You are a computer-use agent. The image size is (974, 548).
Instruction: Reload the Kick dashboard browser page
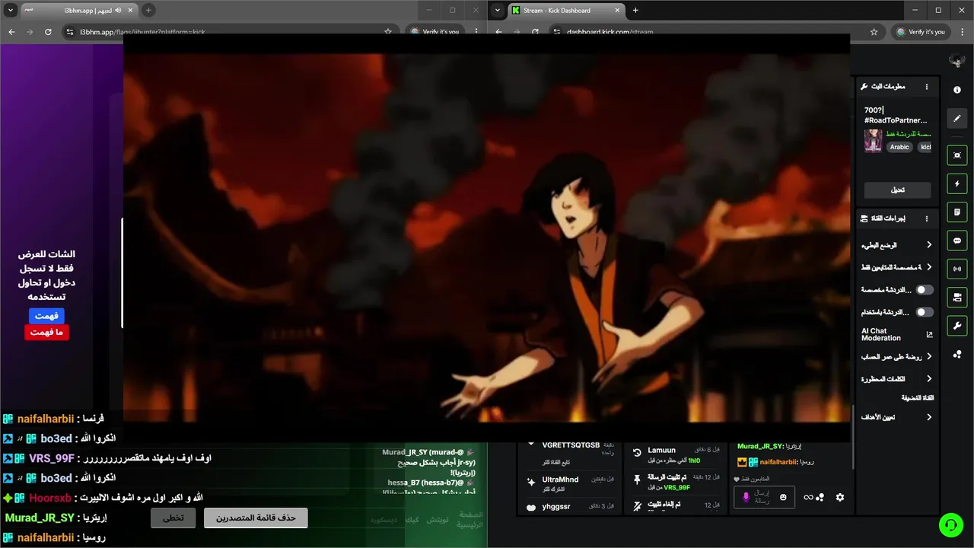(535, 32)
